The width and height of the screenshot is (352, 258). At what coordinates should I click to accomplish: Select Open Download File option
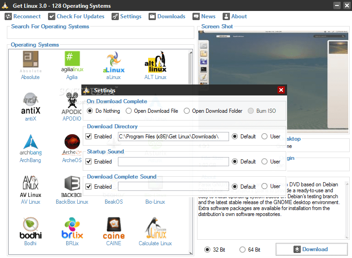[x=128, y=111]
